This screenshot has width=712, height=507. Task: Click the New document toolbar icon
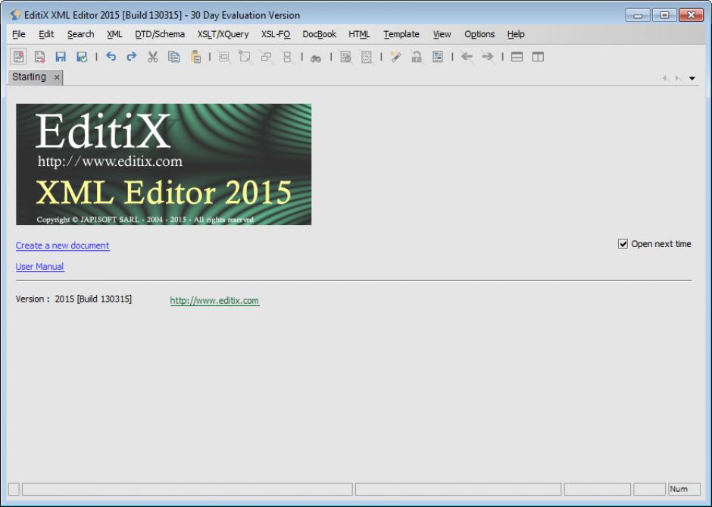pyautogui.click(x=19, y=57)
